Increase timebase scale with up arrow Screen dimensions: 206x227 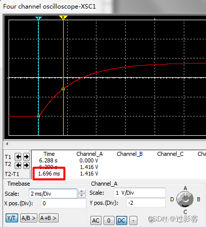click(x=82, y=191)
